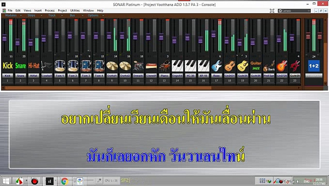Select the Tom 3 drum icon

click(x=86, y=66)
